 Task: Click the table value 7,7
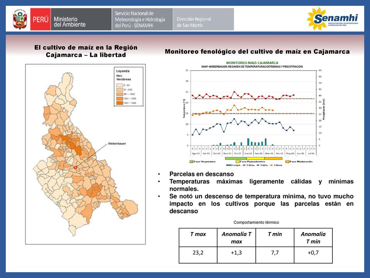[275, 253]
